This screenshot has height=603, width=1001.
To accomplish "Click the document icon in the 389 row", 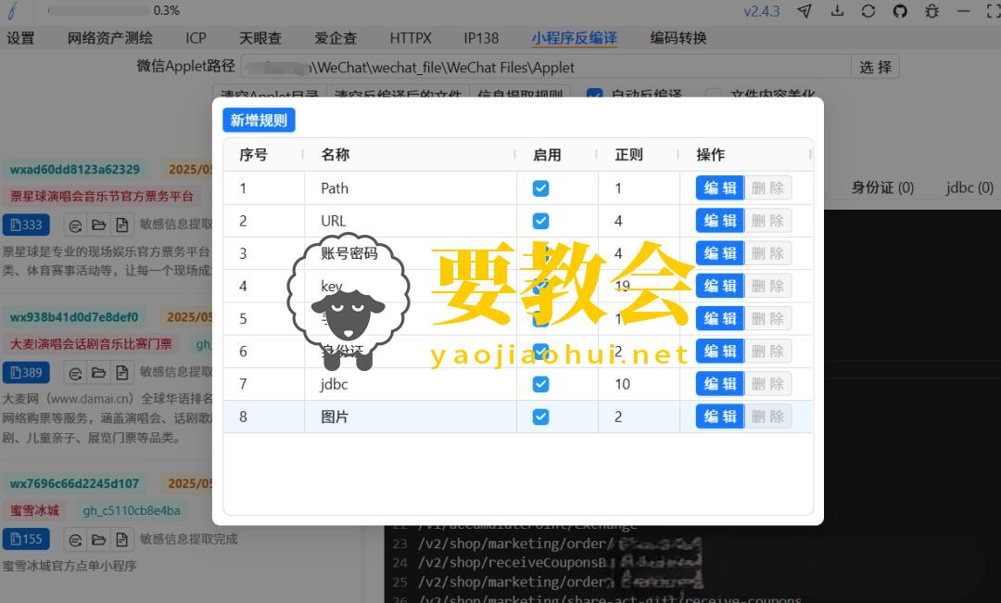I will coord(121,372).
